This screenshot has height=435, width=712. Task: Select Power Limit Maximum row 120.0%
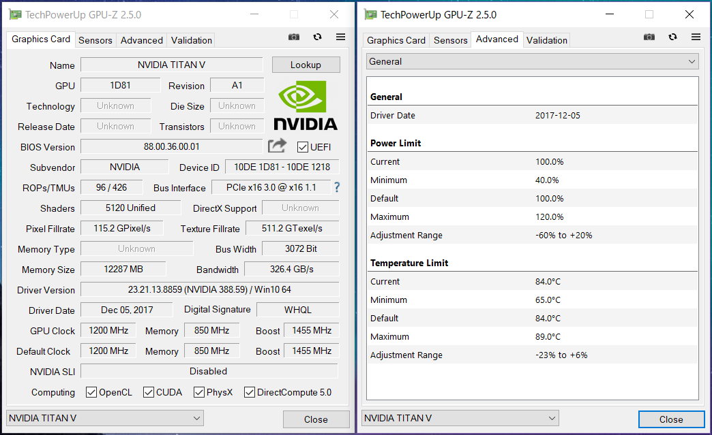point(532,216)
